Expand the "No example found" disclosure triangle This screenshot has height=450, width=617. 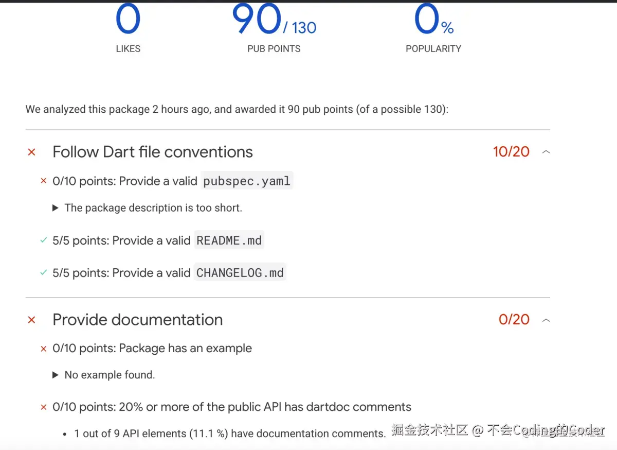tap(56, 375)
